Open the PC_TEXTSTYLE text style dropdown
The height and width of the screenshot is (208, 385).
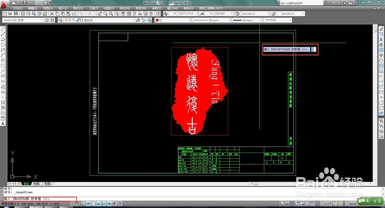click(183, 14)
